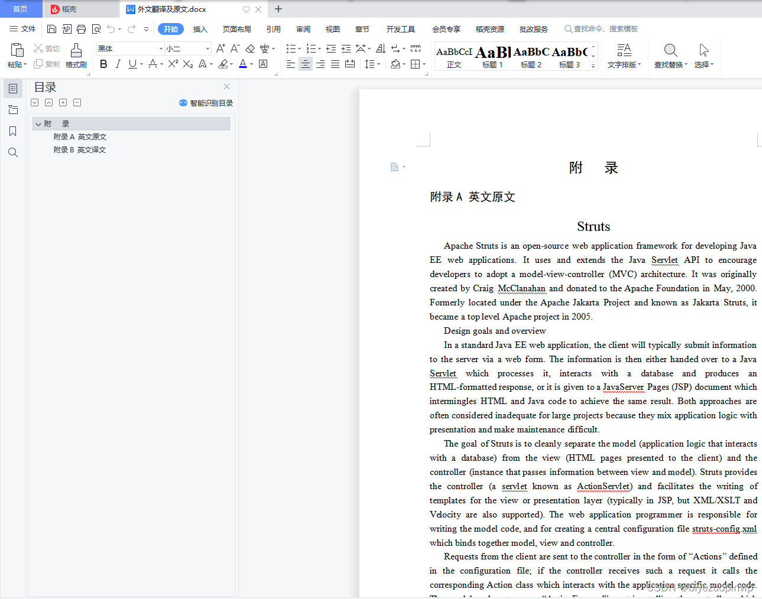Redo the last action
Screen dimensions: 762x599
pyautogui.click(x=131, y=29)
